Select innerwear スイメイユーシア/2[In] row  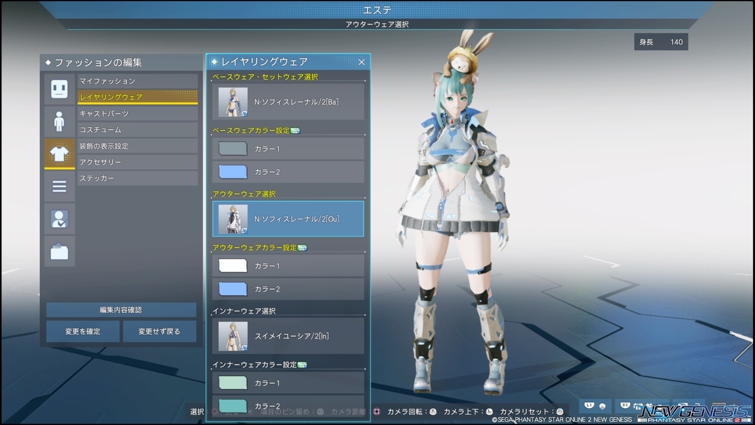point(288,336)
